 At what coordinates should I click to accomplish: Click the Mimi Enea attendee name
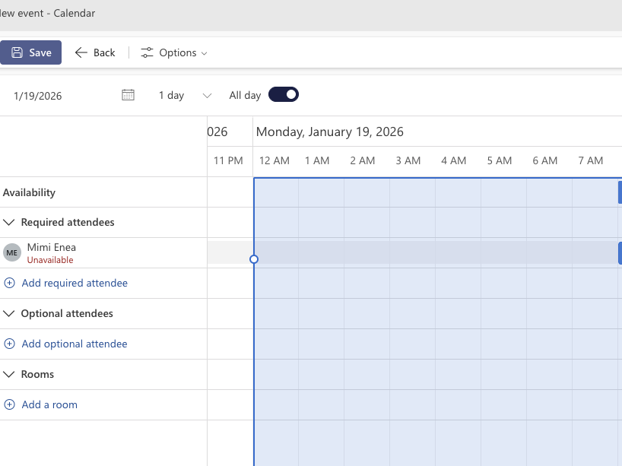click(52, 247)
